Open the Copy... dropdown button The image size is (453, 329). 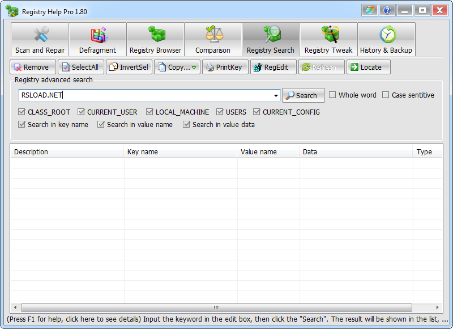pos(177,67)
